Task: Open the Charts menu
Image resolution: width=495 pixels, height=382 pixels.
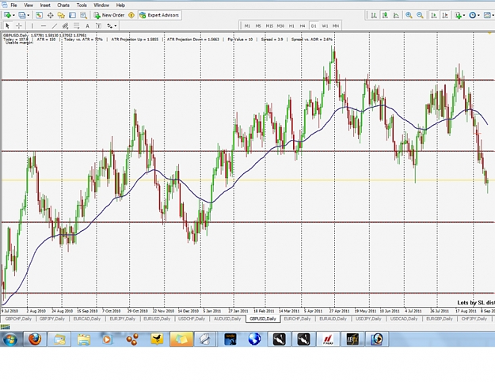Action: click(x=63, y=5)
